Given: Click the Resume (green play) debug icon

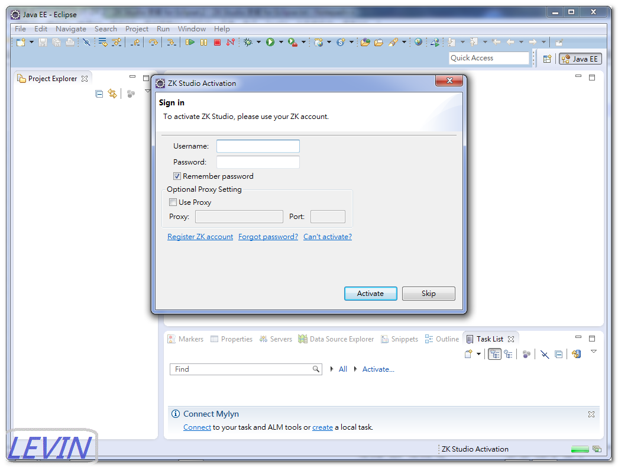Looking at the screenshot, I should click(190, 42).
